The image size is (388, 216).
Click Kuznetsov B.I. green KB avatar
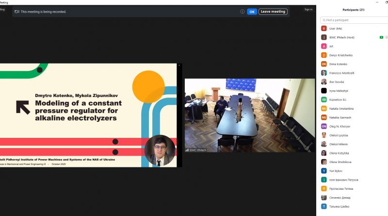[x=324, y=100]
